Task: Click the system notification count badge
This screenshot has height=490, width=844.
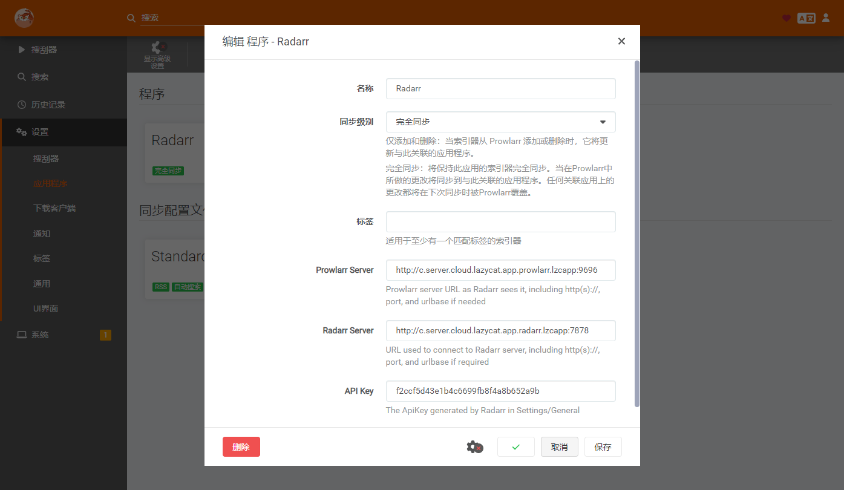Action: click(105, 335)
